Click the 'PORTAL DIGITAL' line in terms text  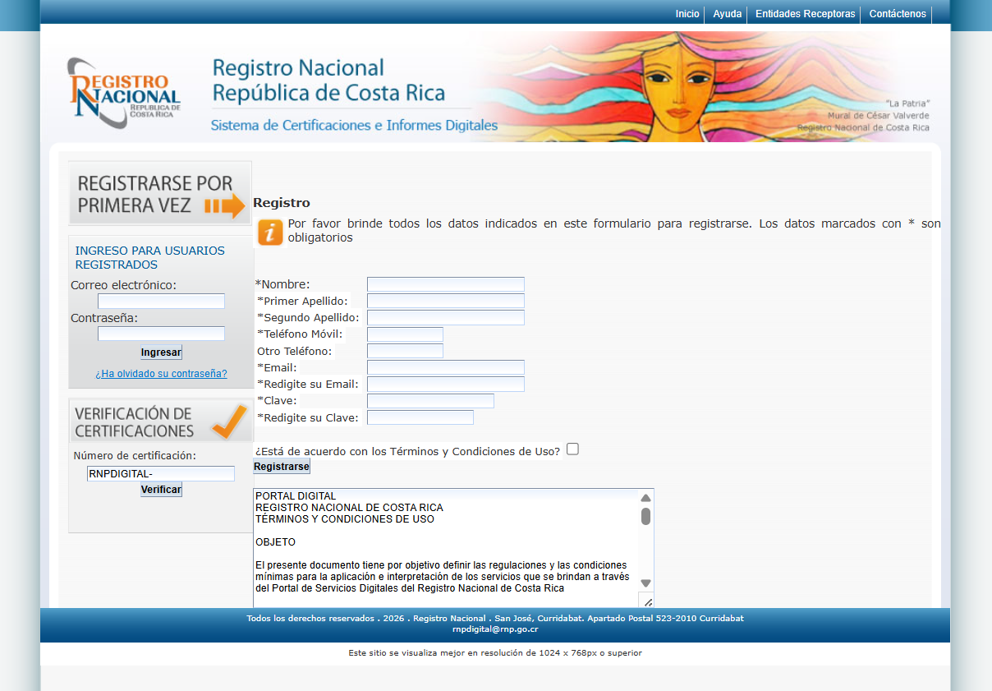point(296,496)
